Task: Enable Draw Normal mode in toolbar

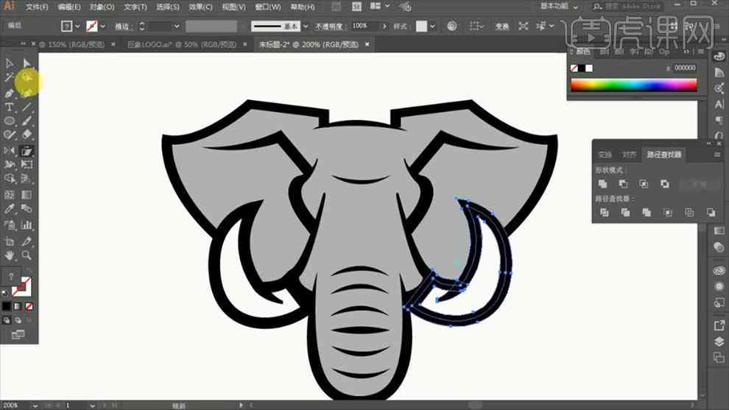Action: pyautogui.click(x=7, y=320)
